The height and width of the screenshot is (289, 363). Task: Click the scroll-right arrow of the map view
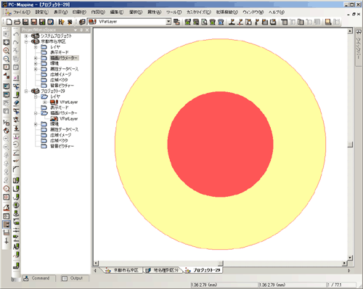click(344, 263)
